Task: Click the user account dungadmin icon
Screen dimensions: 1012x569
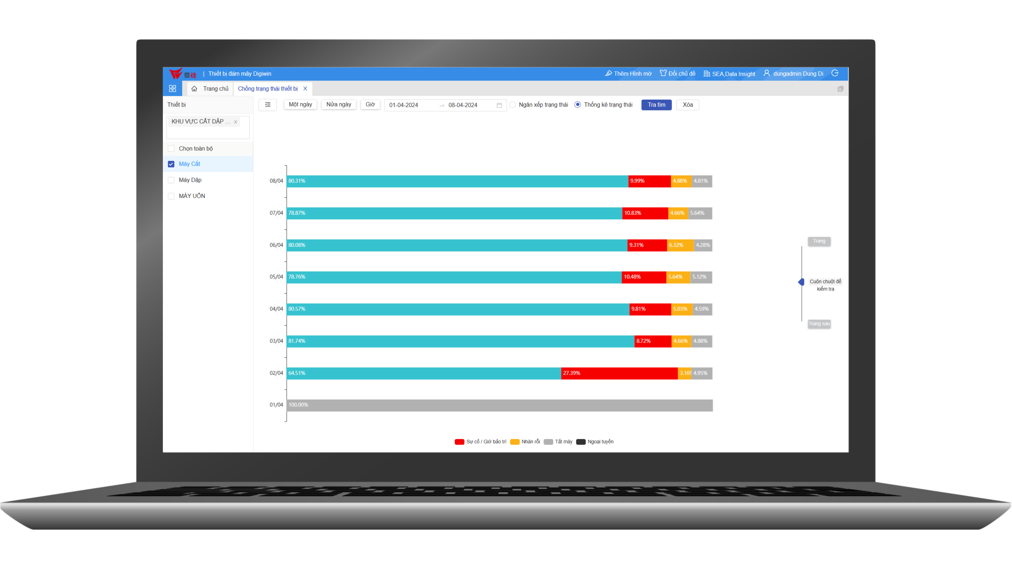Action: [x=765, y=74]
